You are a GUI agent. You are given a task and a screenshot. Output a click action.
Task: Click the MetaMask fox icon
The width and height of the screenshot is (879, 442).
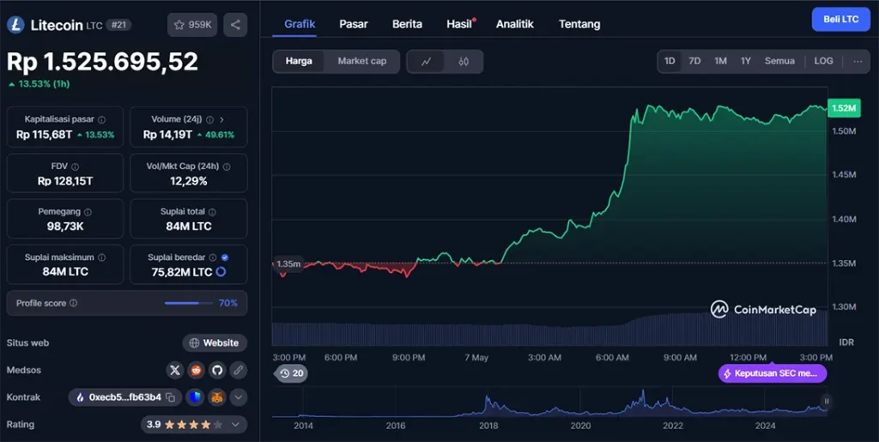[216, 397]
